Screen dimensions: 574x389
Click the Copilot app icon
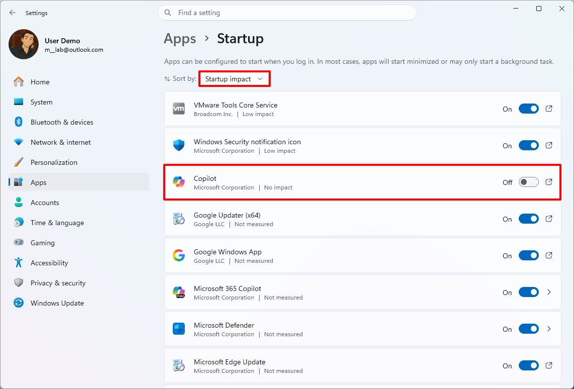[179, 182]
